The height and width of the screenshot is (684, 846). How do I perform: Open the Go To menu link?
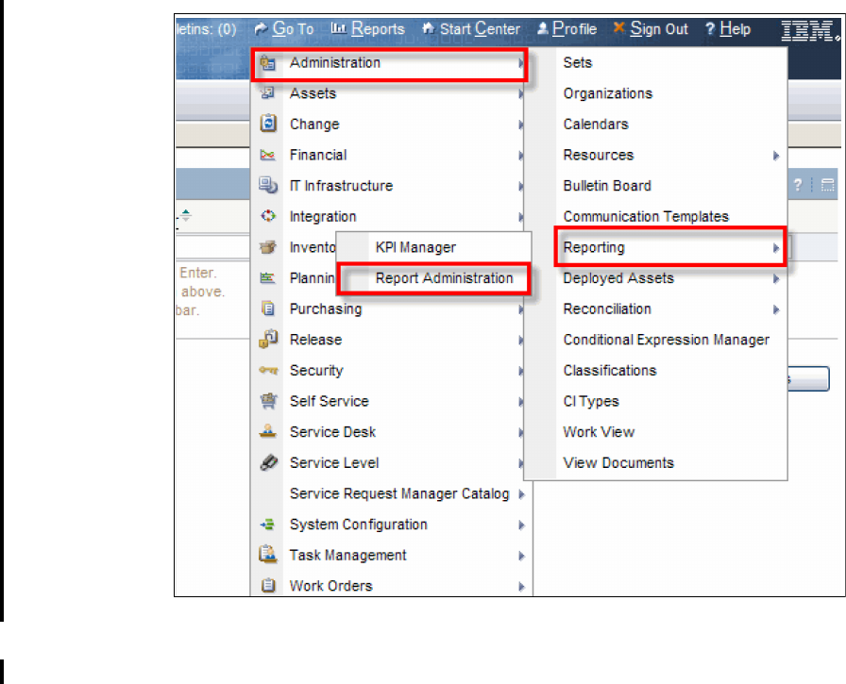pyautogui.click(x=293, y=28)
